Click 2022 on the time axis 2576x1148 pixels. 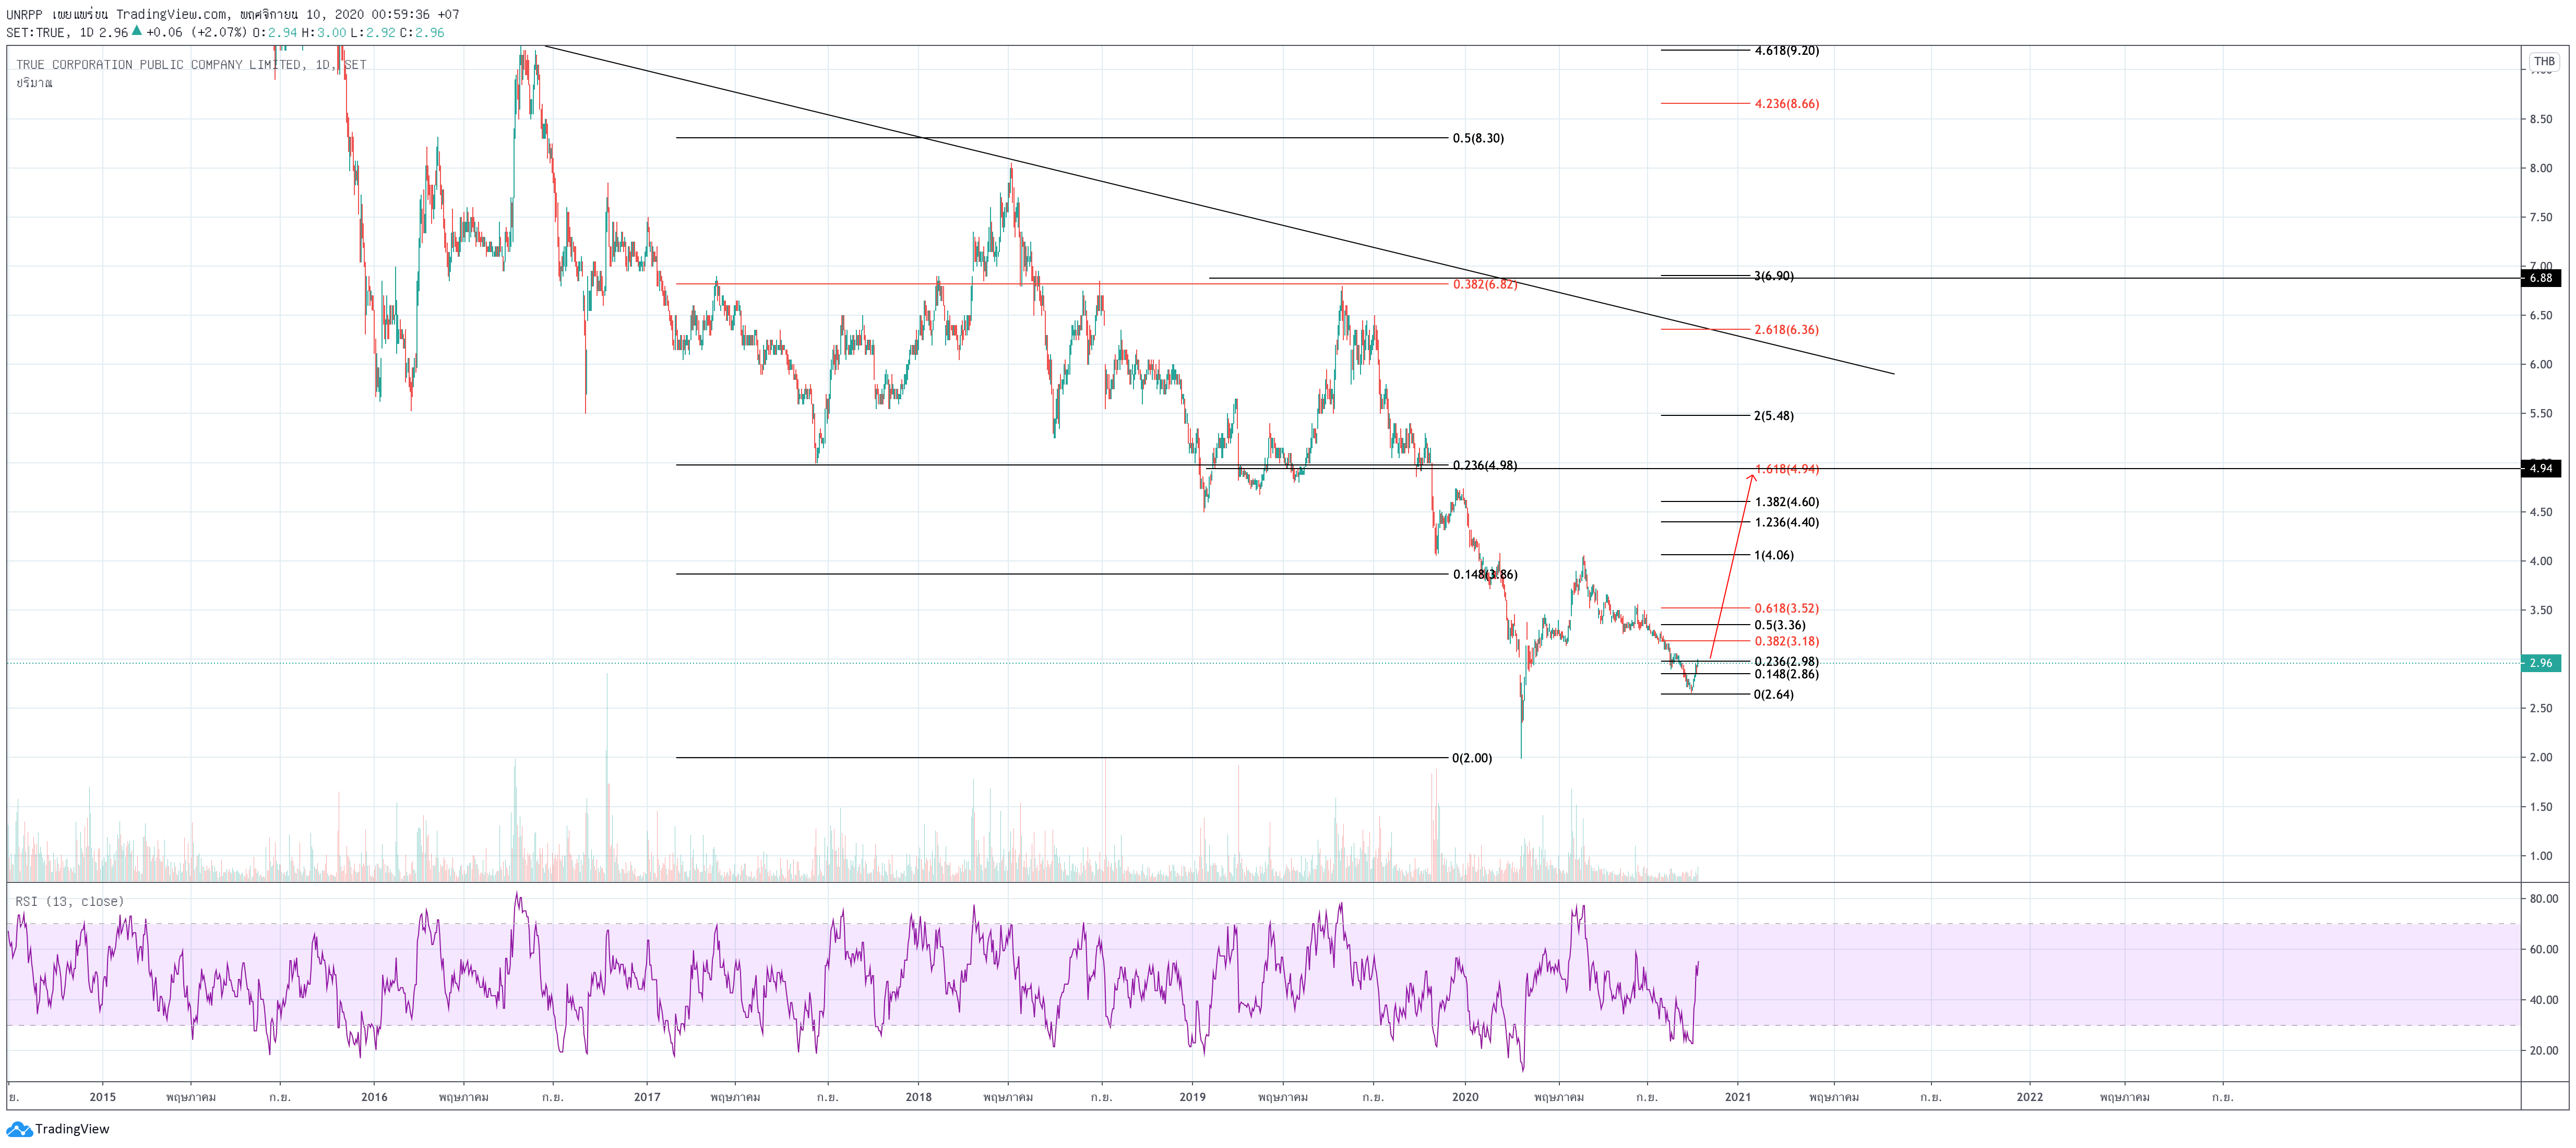[x=2030, y=1097]
